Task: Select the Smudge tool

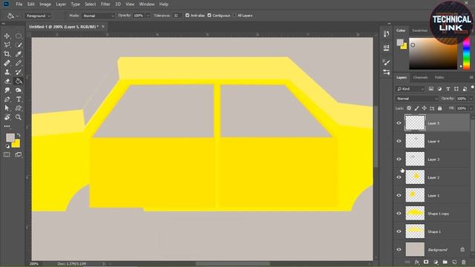Action: point(7,90)
